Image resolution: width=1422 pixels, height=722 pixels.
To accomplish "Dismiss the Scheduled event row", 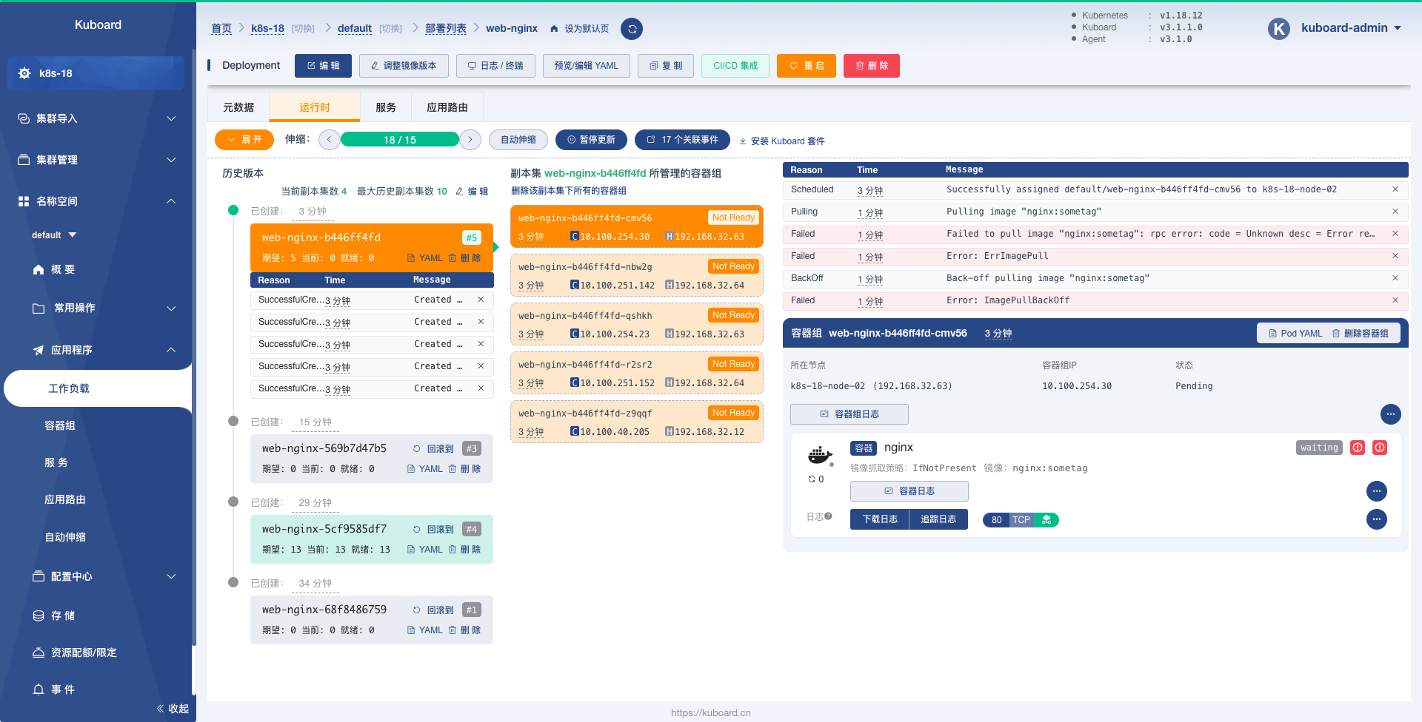I will point(1395,189).
